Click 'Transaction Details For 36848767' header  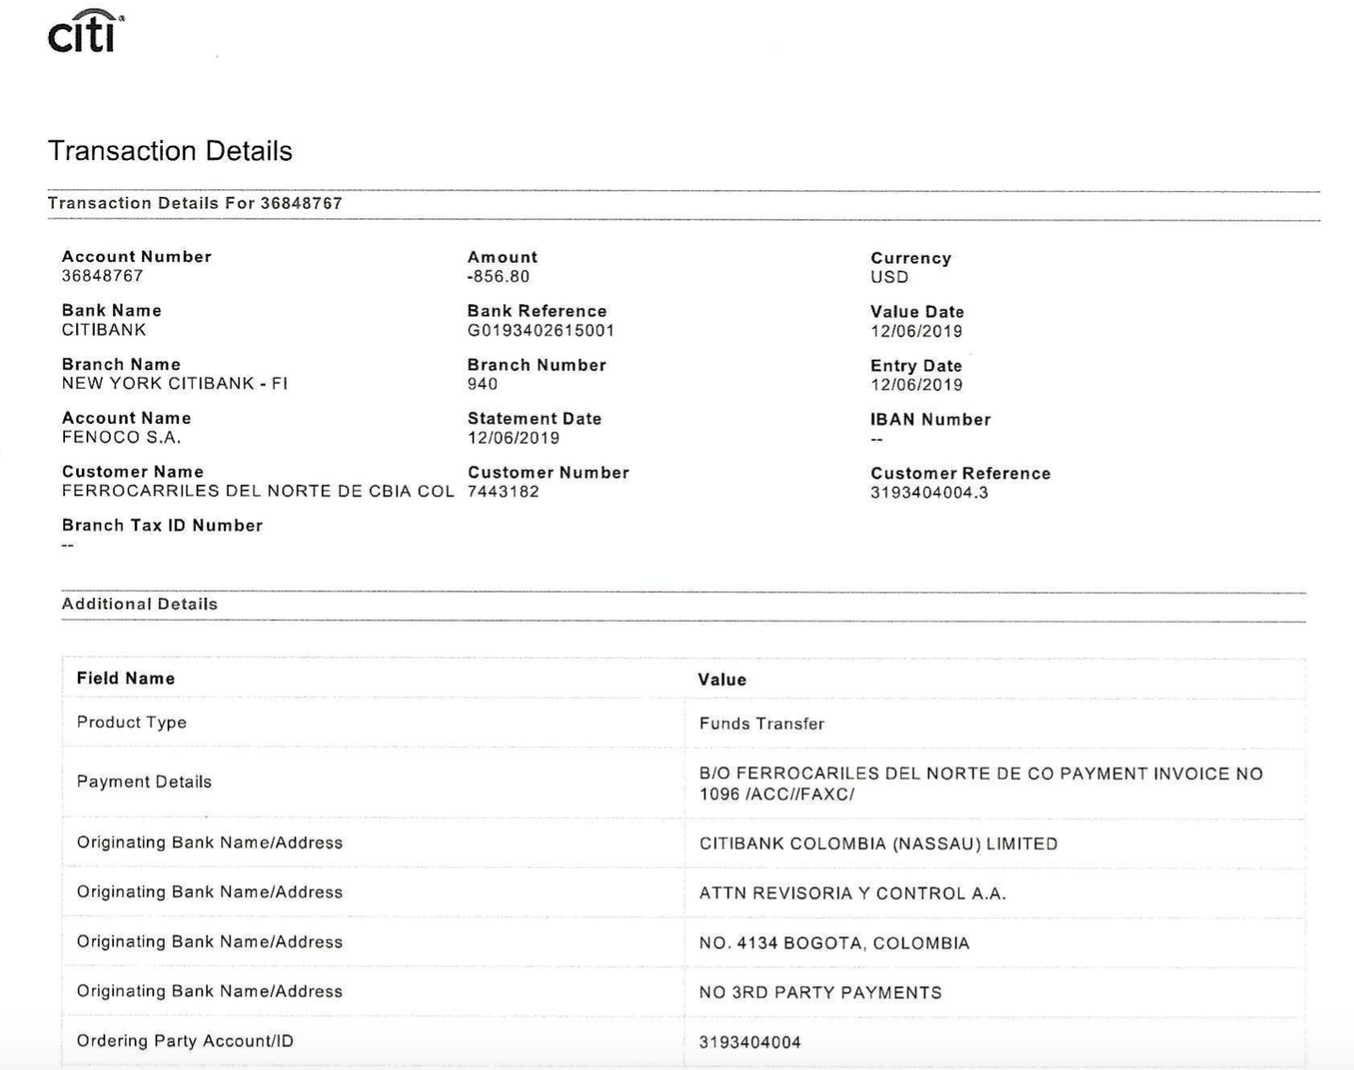pyautogui.click(x=195, y=203)
